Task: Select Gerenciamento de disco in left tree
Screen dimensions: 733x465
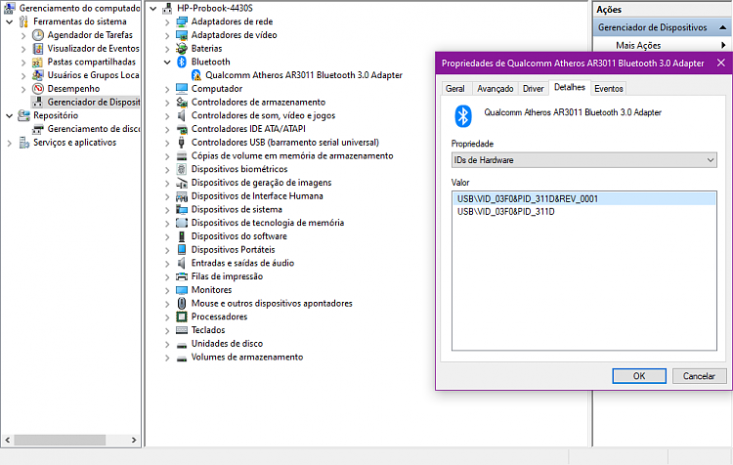Action: [93, 129]
